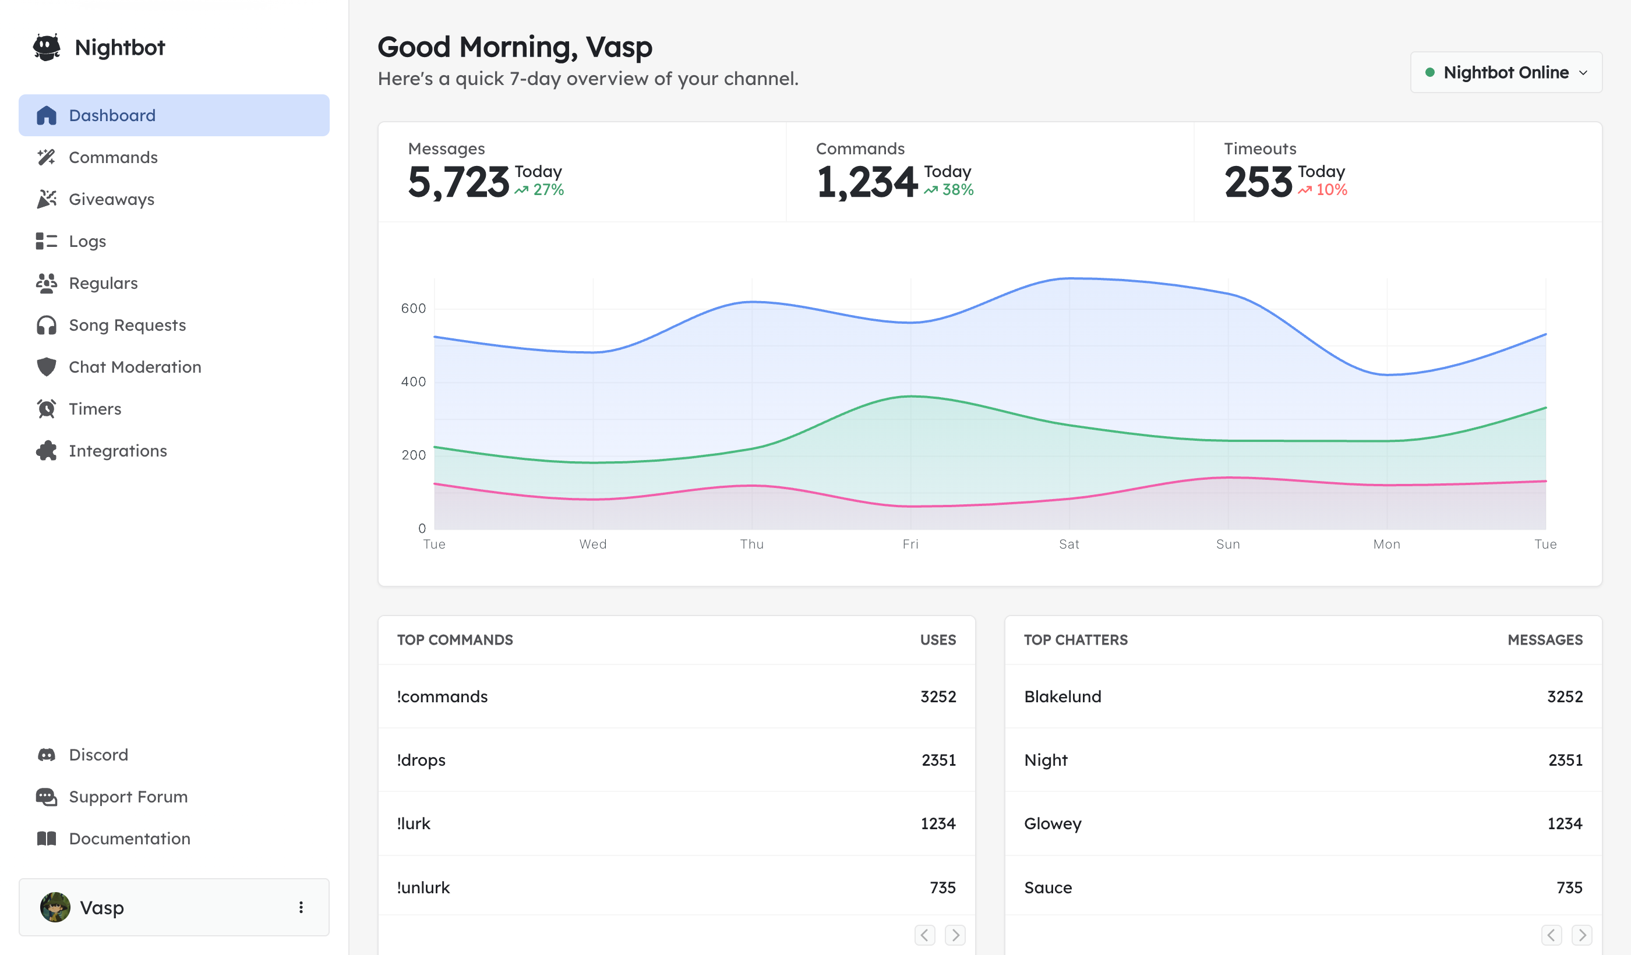Open the Nightbot Online status dropdown
Image resolution: width=1631 pixels, height=955 pixels.
(x=1506, y=72)
